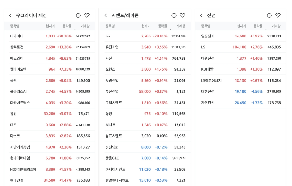
Task: Select 일진전기 stock in 전선 list
Action: tap(241, 36)
